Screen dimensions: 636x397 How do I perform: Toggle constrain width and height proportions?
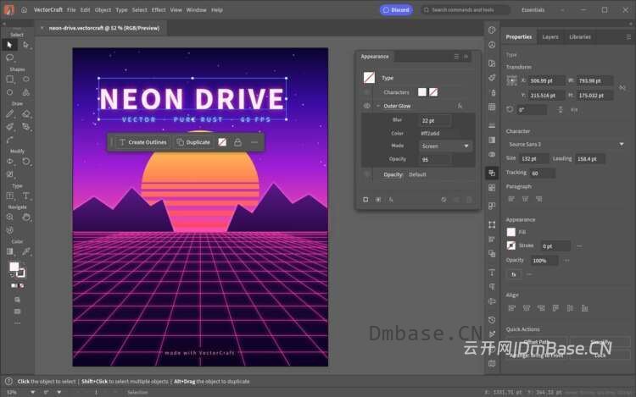point(622,87)
